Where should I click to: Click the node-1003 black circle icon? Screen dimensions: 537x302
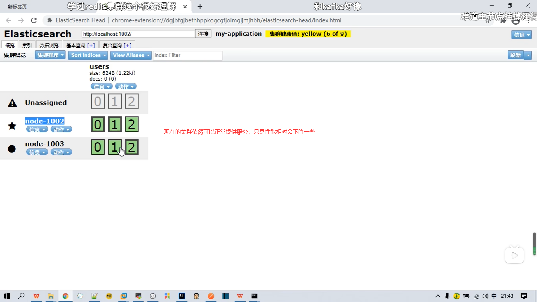coord(12,149)
